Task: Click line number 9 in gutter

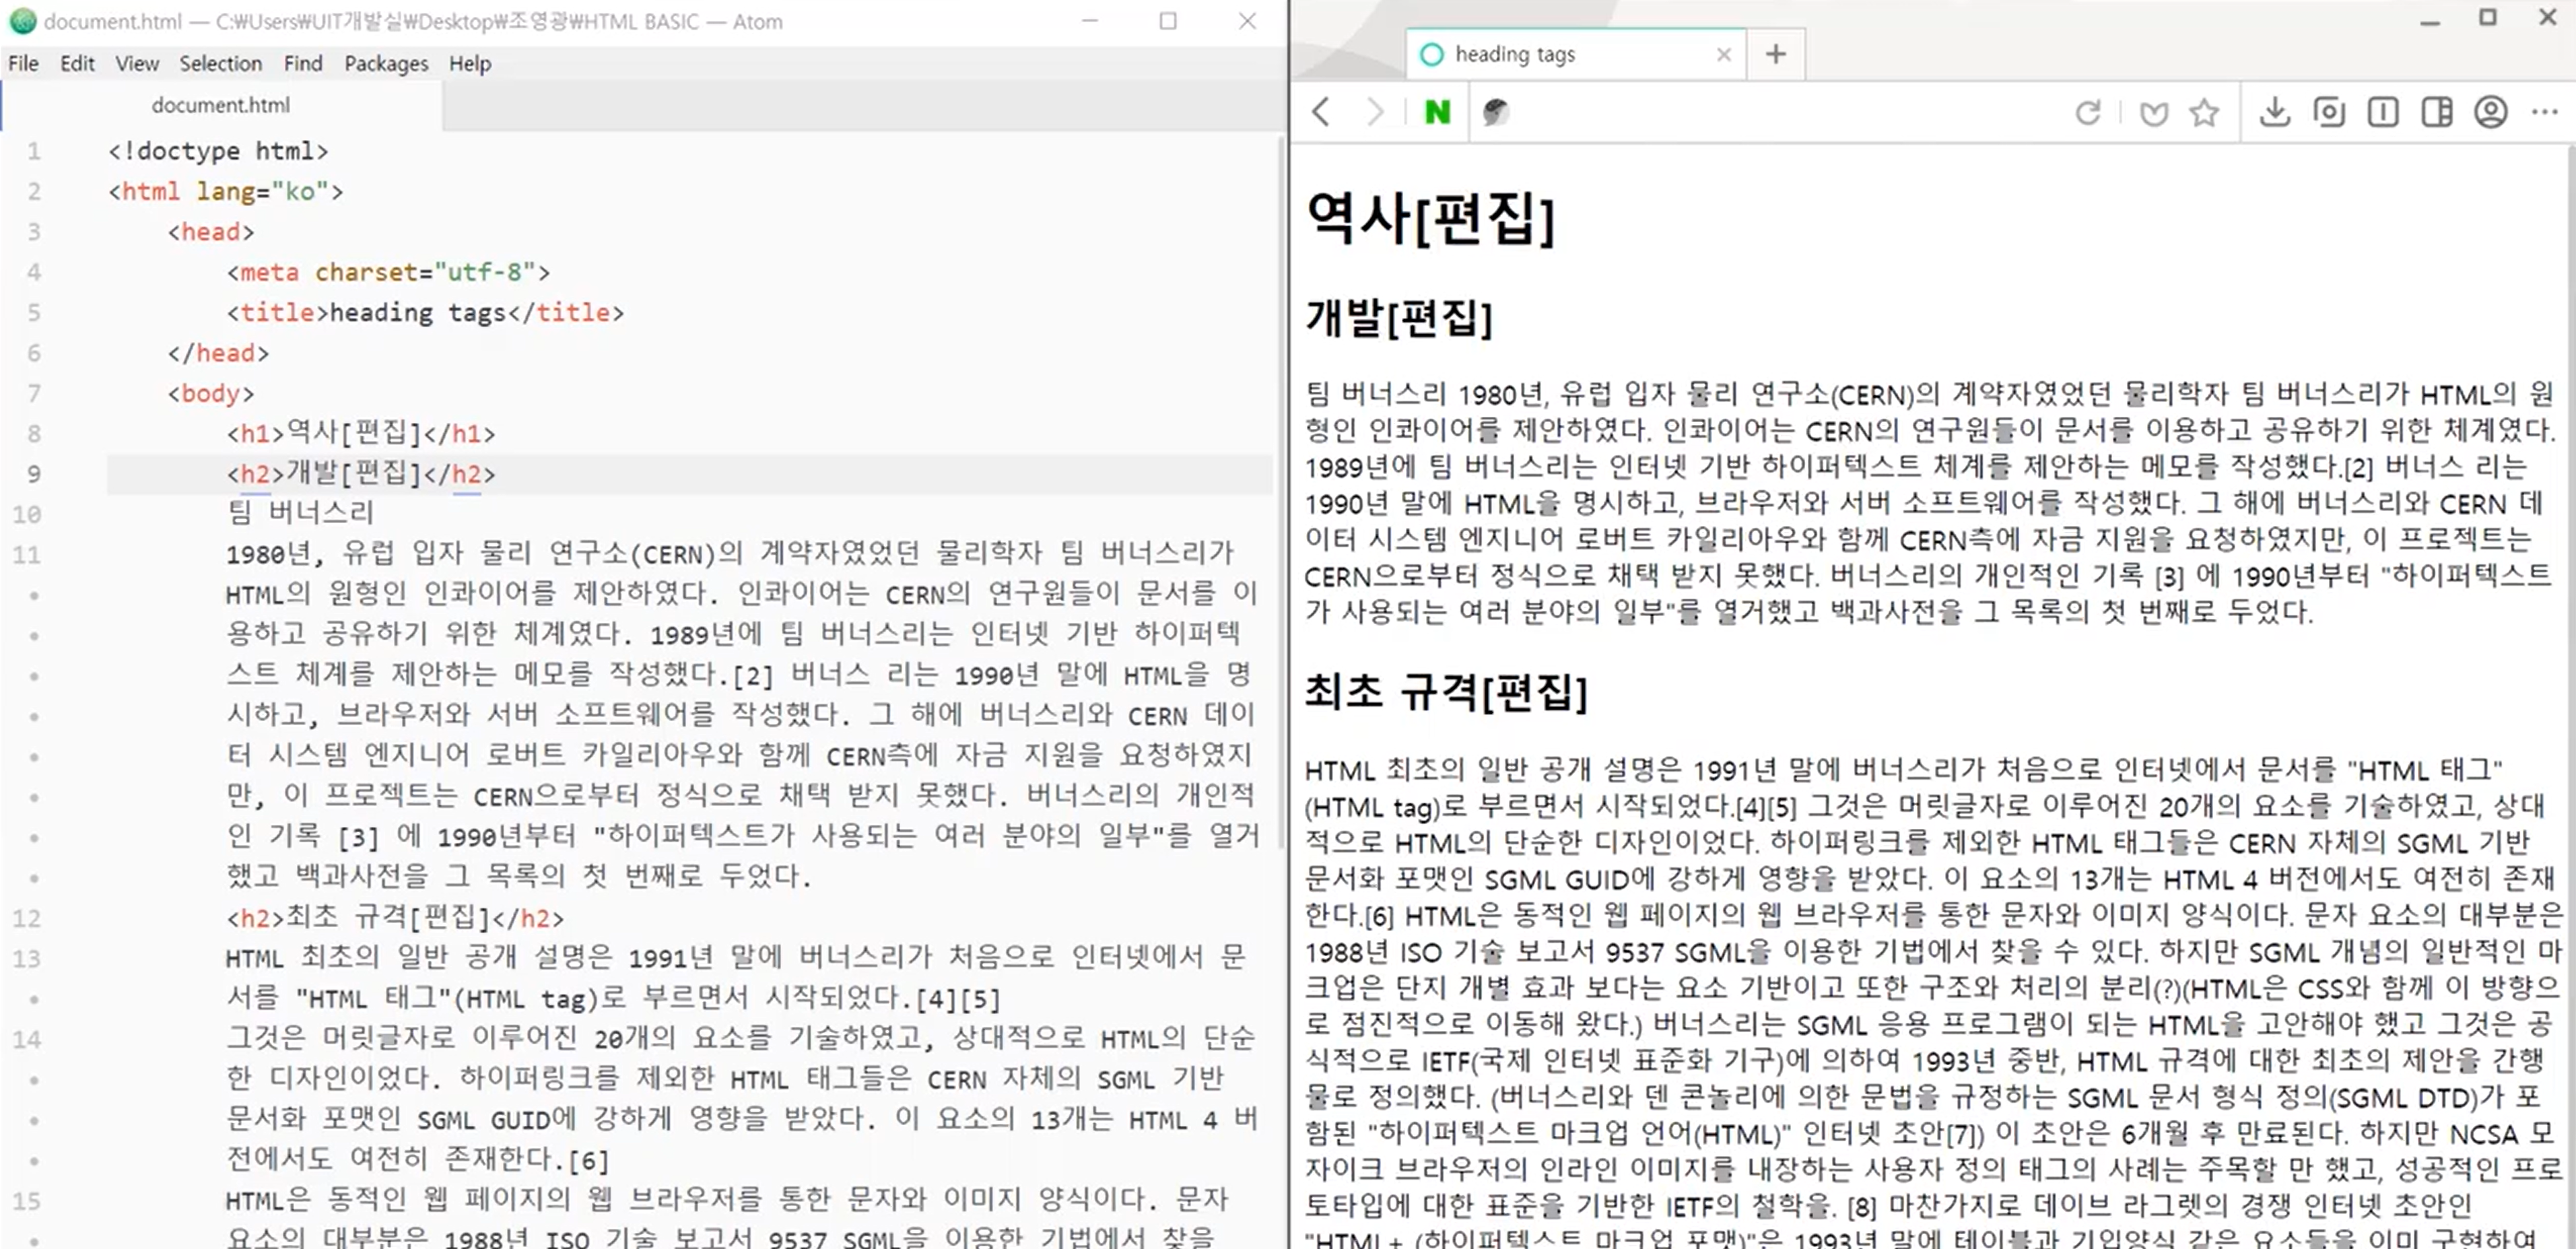Action: (x=34, y=474)
